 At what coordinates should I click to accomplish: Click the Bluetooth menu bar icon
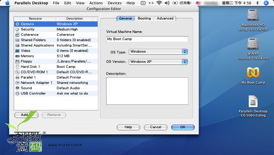point(258,3)
